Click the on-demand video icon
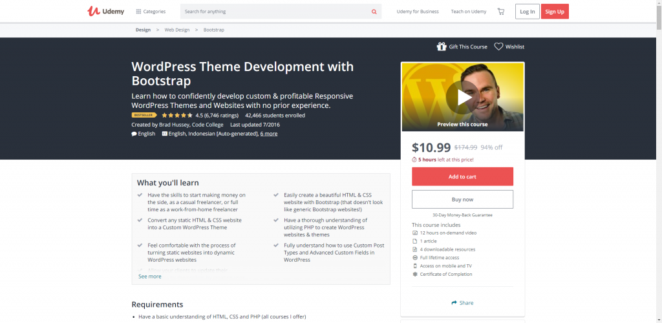Screen dimensions: 662x323 click(414, 233)
